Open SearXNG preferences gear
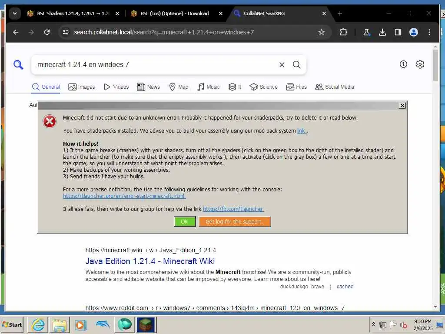445x334 pixels. [420, 64]
